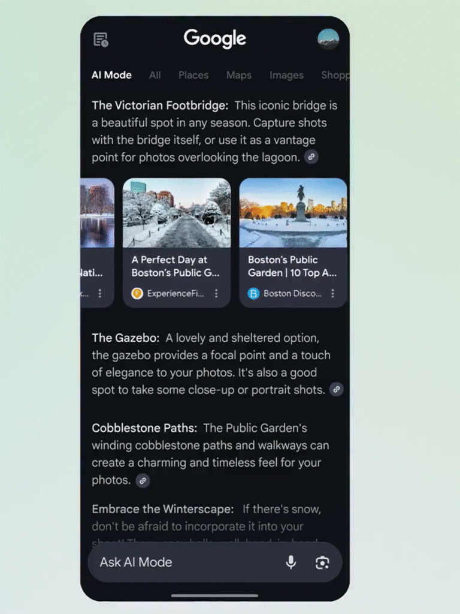This screenshot has height=614, width=460.
Task: Open the AI Mode history icon
Action: [101, 40]
